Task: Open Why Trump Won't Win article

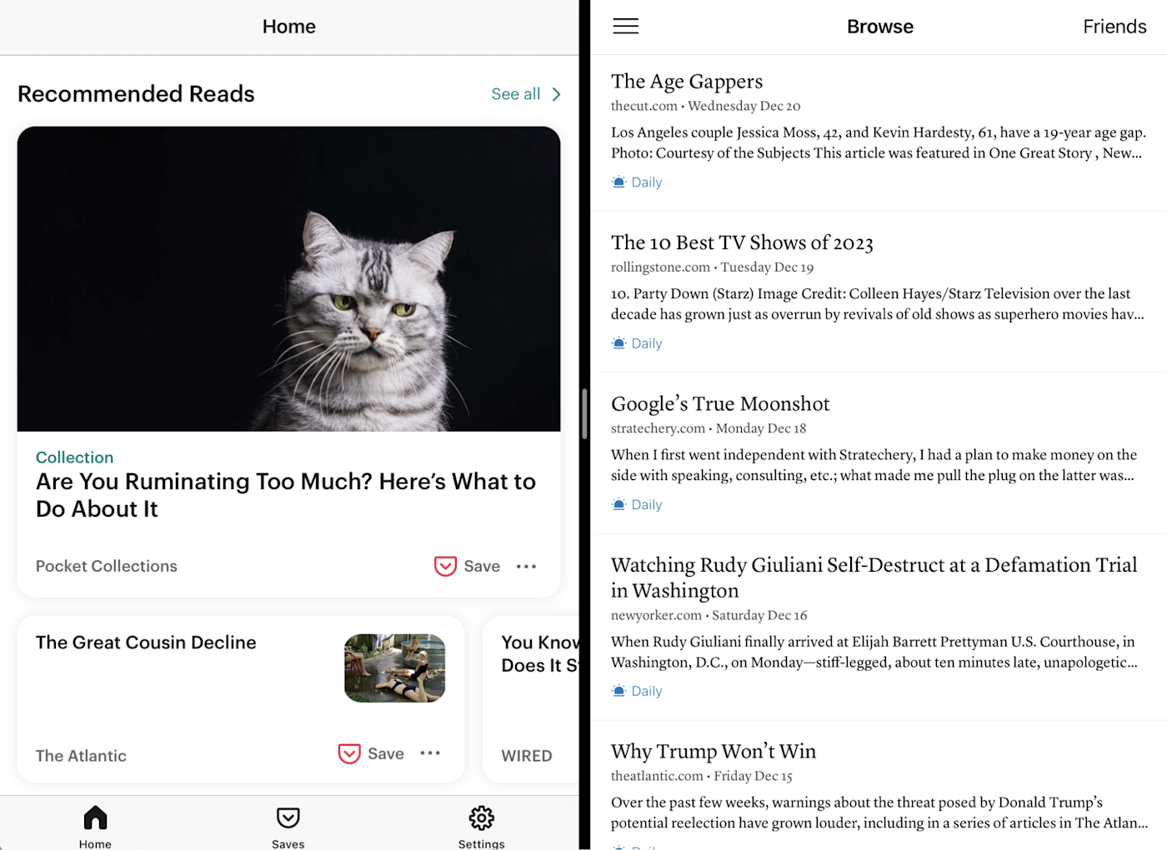Action: (714, 752)
